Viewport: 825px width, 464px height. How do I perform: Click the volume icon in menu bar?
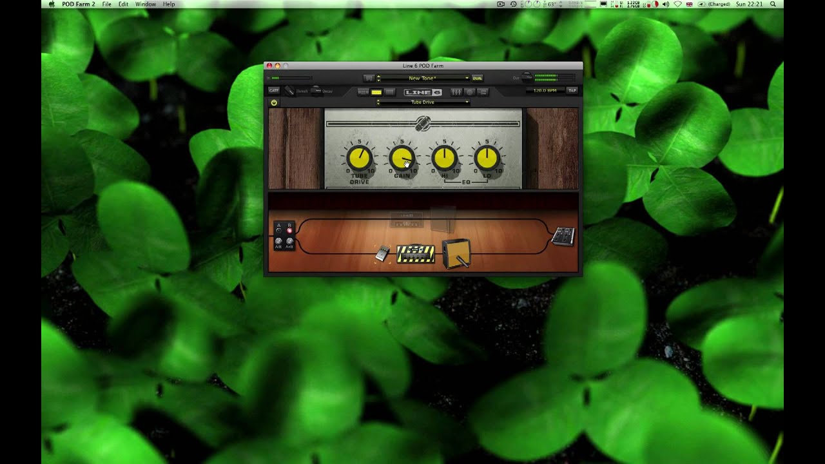click(x=666, y=4)
